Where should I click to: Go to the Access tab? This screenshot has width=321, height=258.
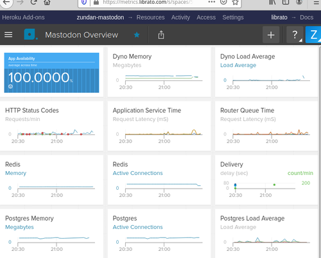coord(206,17)
